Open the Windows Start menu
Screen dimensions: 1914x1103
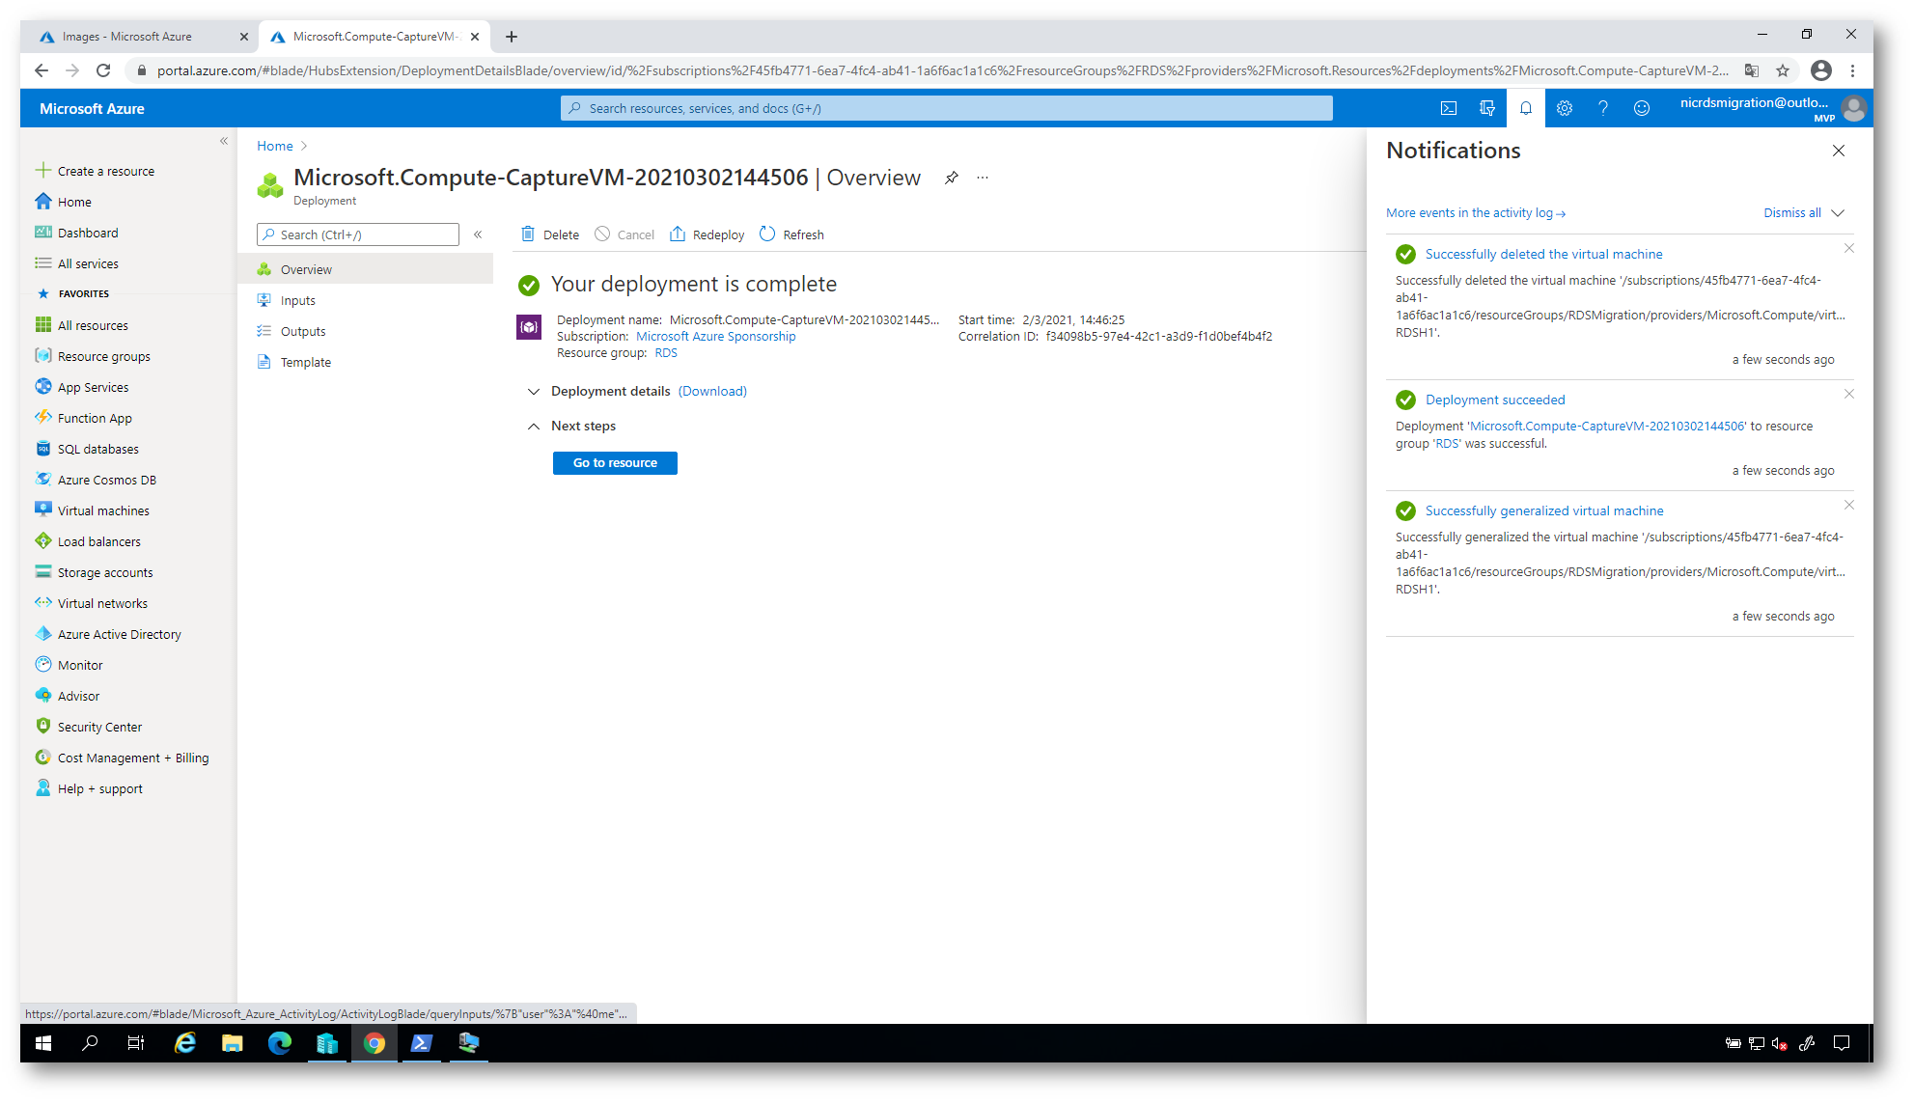pos(43,1043)
